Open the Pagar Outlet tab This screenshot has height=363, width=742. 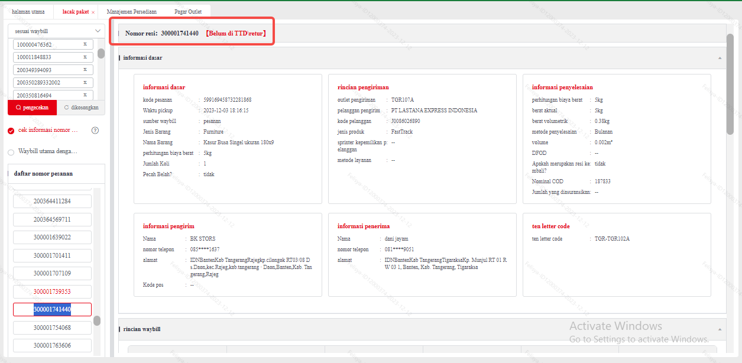(188, 12)
